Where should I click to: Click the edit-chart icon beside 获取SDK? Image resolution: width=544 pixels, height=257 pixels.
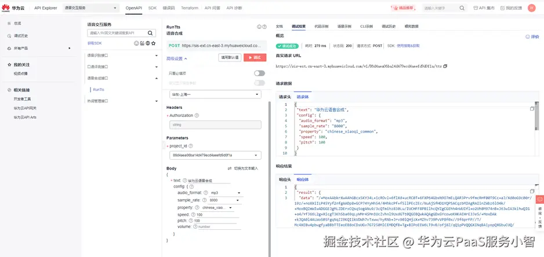coord(142,43)
